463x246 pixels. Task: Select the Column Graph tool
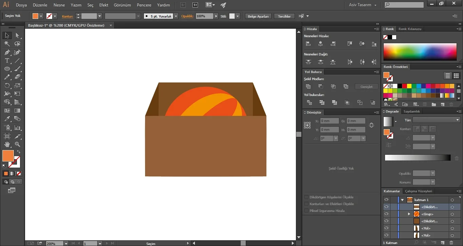(17, 127)
